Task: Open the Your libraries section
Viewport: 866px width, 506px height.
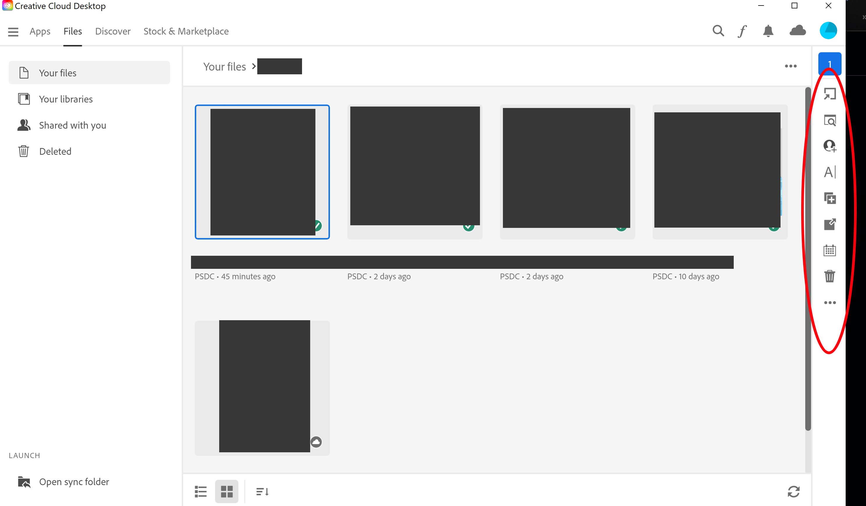Action: click(x=65, y=99)
